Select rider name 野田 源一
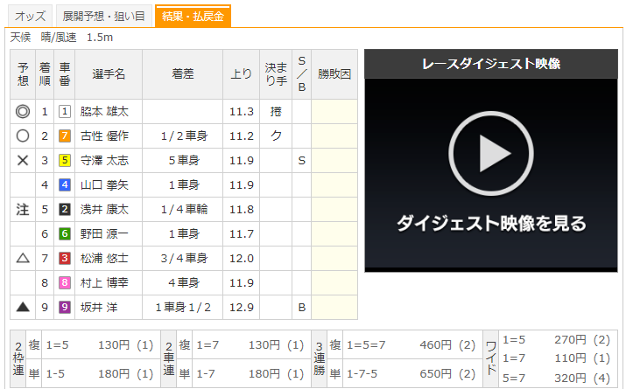Viewport: 626px width, 389px height. point(104,233)
